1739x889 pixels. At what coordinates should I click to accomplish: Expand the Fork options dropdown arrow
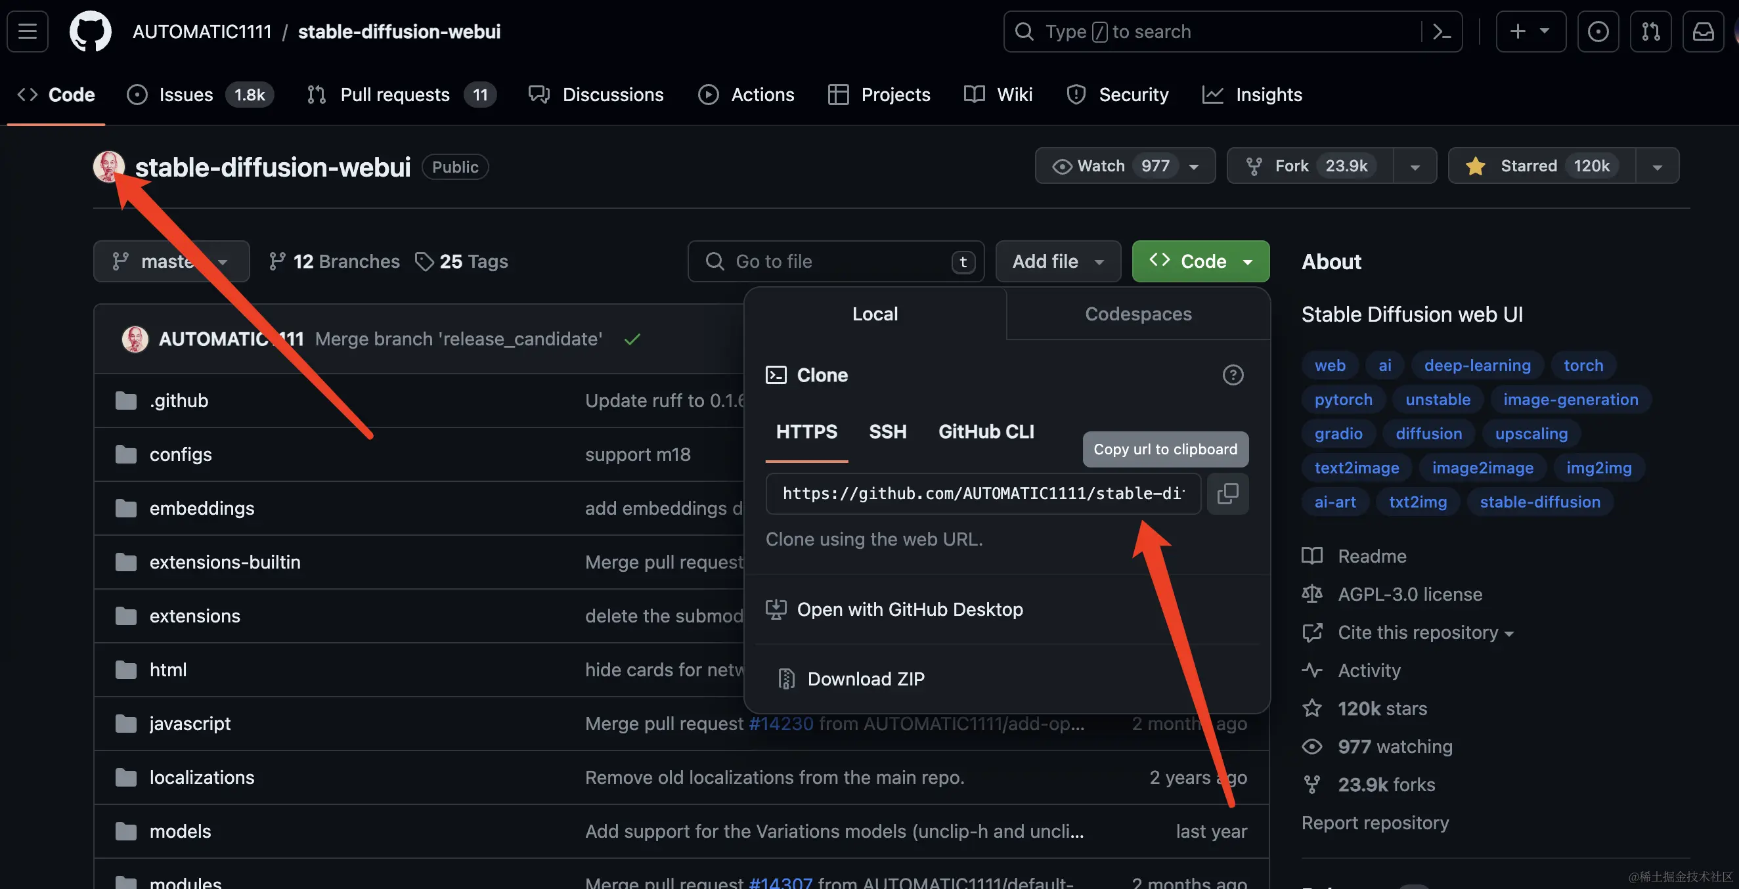click(x=1415, y=167)
